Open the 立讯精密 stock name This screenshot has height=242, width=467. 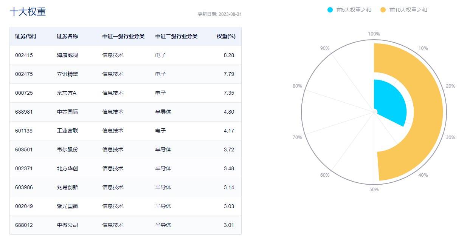(67, 74)
